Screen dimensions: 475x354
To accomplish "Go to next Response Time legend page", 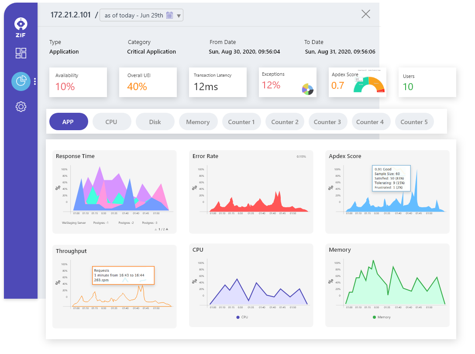I will (x=167, y=229).
